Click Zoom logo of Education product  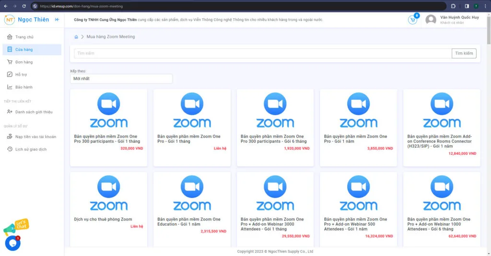pos(192,193)
